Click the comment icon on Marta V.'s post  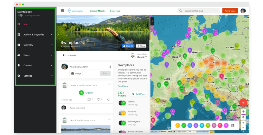click(89, 100)
